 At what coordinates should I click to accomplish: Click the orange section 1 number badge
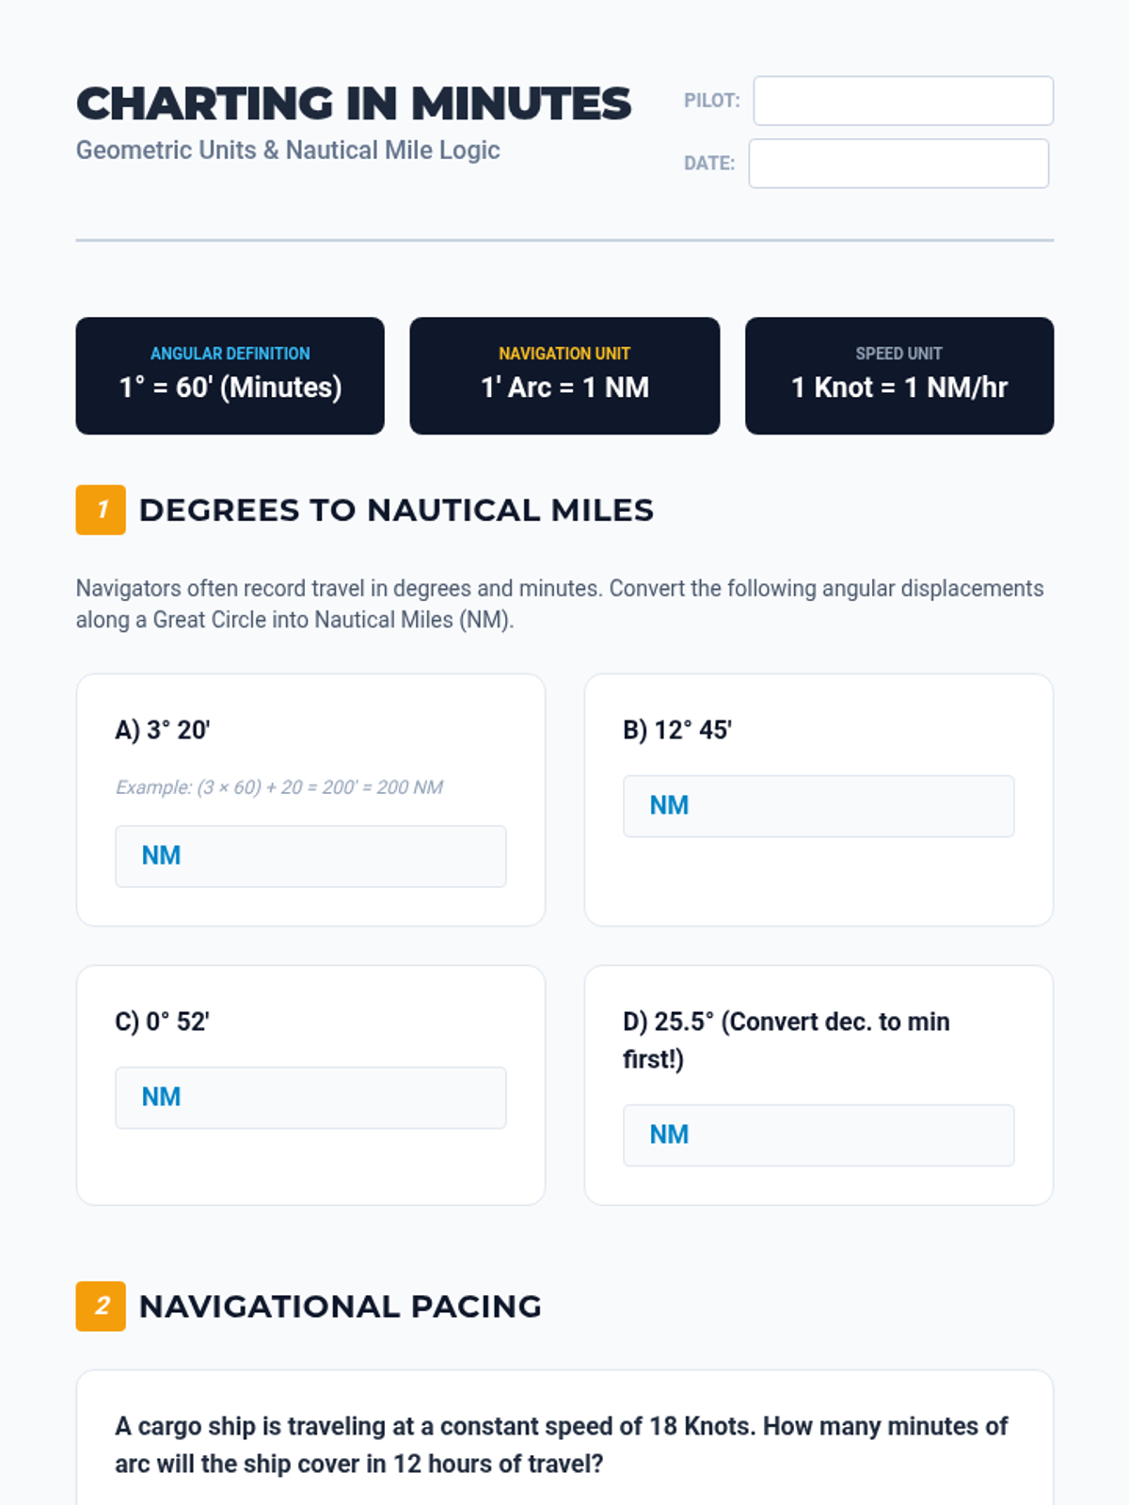point(101,510)
